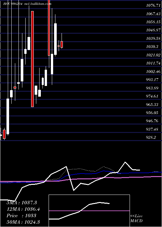Click the 1067.43 price axis label

tap(153, 14)
